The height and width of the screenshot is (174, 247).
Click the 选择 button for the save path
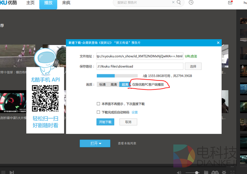pos(193,66)
